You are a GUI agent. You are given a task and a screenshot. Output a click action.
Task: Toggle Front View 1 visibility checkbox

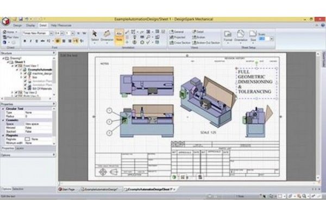coord(16,66)
